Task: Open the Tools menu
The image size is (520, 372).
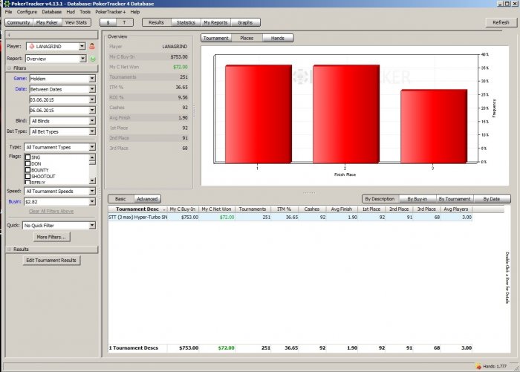Action: pos(85,12)
